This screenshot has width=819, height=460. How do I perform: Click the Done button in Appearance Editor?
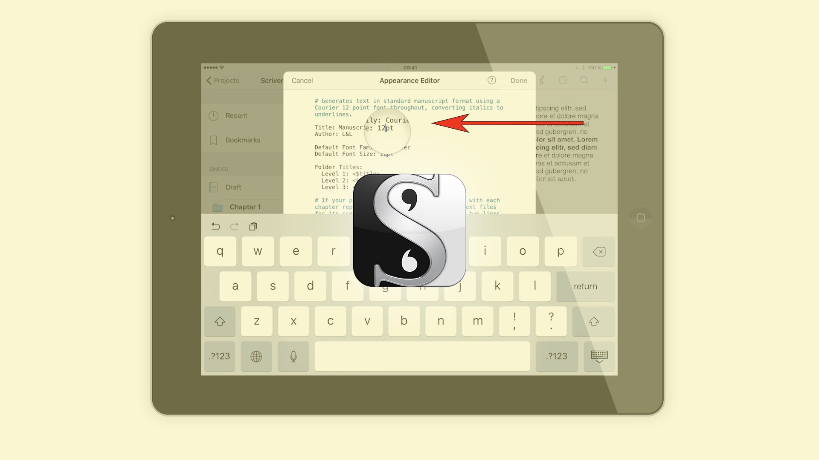(x=518, y=80)
